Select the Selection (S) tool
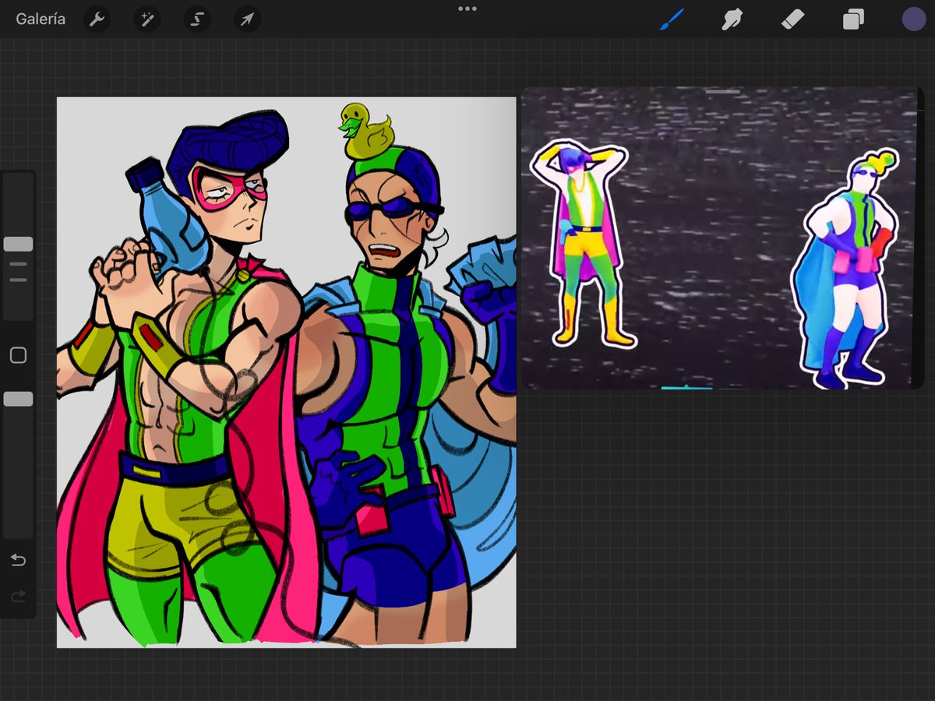935x701 pixels. 197,19
